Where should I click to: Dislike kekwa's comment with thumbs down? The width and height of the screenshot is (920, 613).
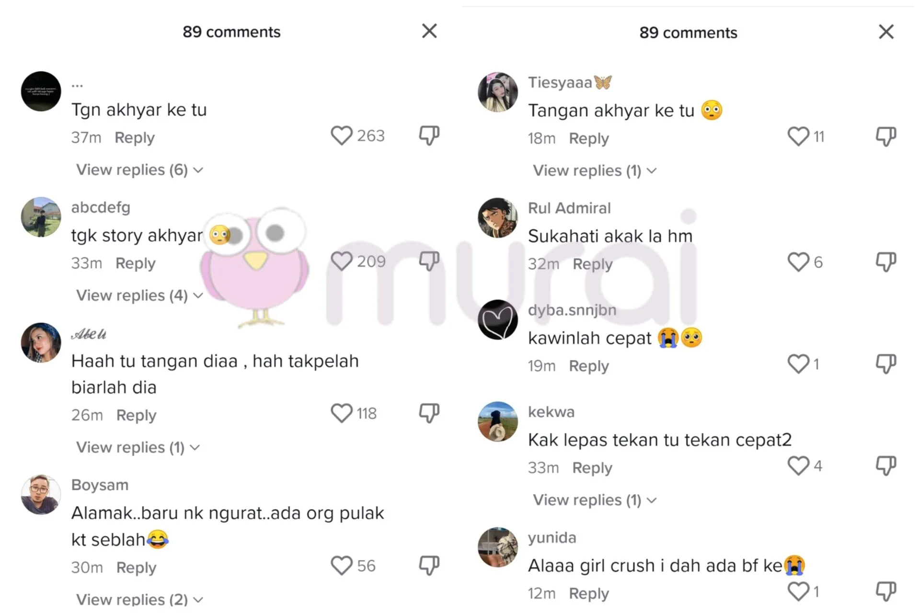point(886,465)
